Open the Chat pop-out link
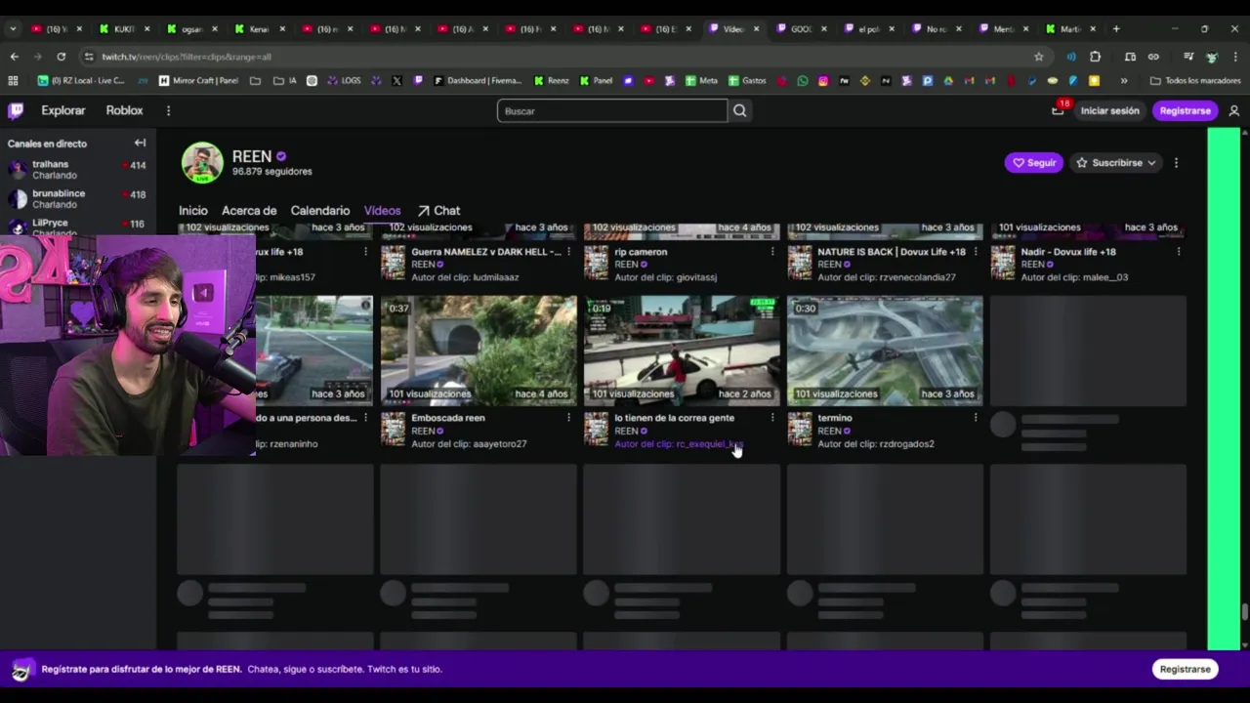 pyautogui.click(x=438, y=210)
